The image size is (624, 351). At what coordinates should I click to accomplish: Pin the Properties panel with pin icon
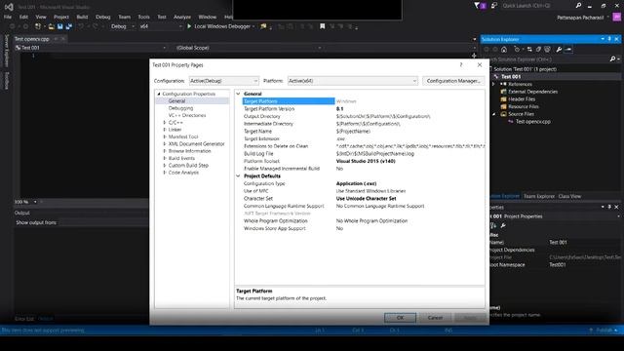[609, 207]
